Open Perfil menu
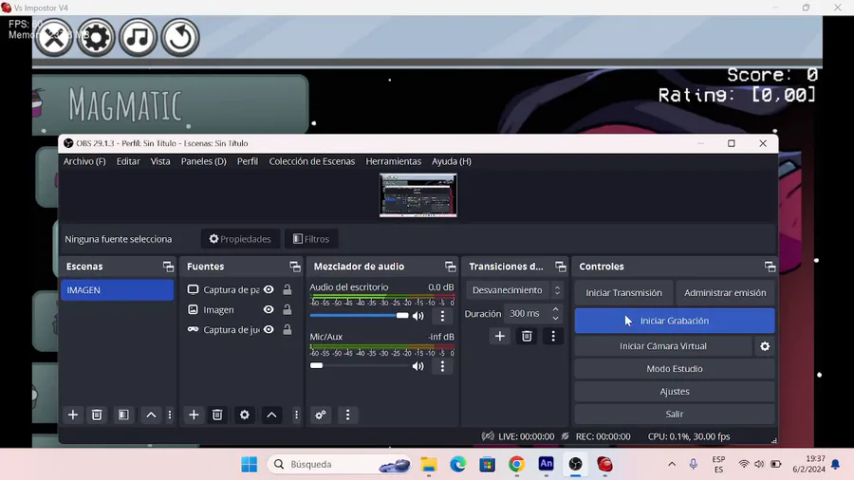854x480 pixels. [248, 161]
